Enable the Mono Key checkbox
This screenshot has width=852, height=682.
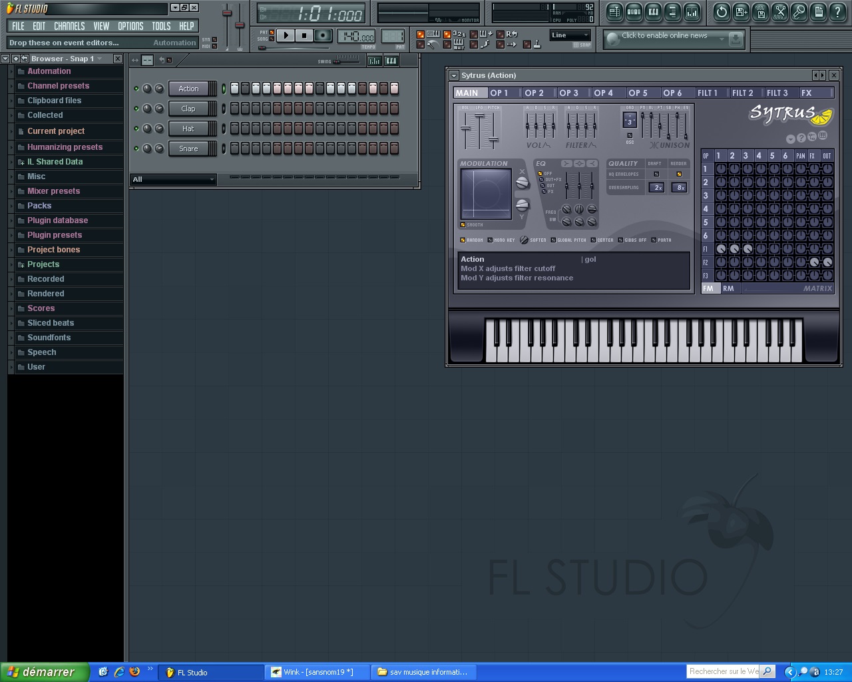click(x=490, y=240)
